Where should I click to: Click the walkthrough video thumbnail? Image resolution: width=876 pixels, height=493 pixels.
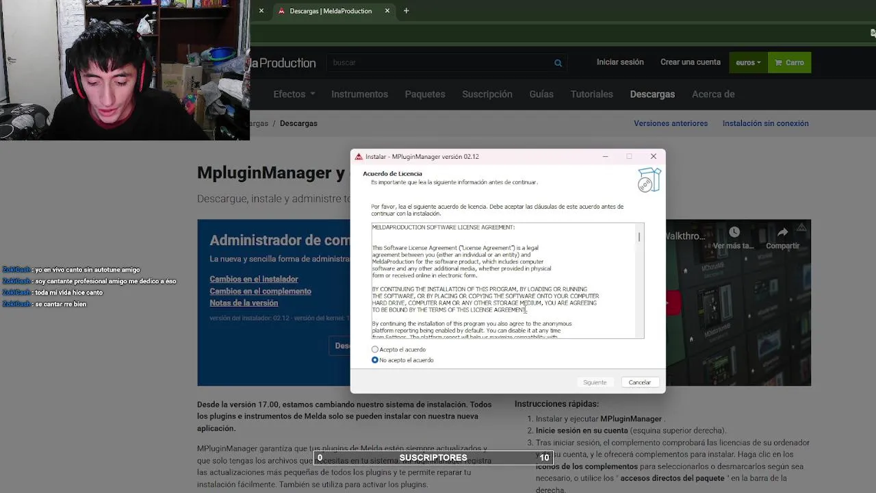[x=738, y=303]
